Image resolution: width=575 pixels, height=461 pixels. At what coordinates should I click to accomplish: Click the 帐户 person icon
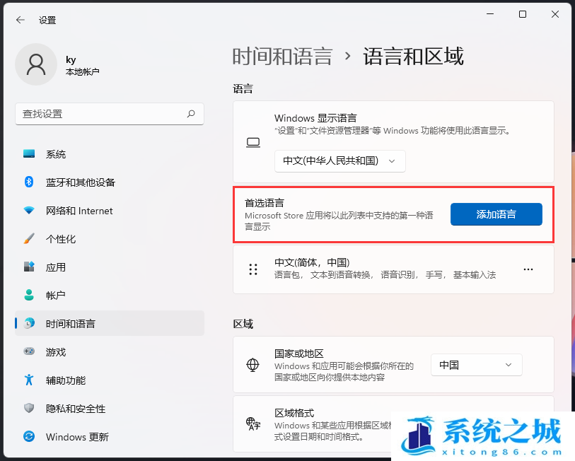29,295
